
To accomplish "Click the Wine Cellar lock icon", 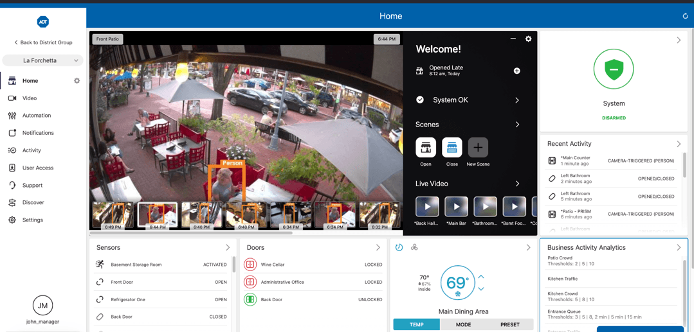I will [x=250, y=265].
